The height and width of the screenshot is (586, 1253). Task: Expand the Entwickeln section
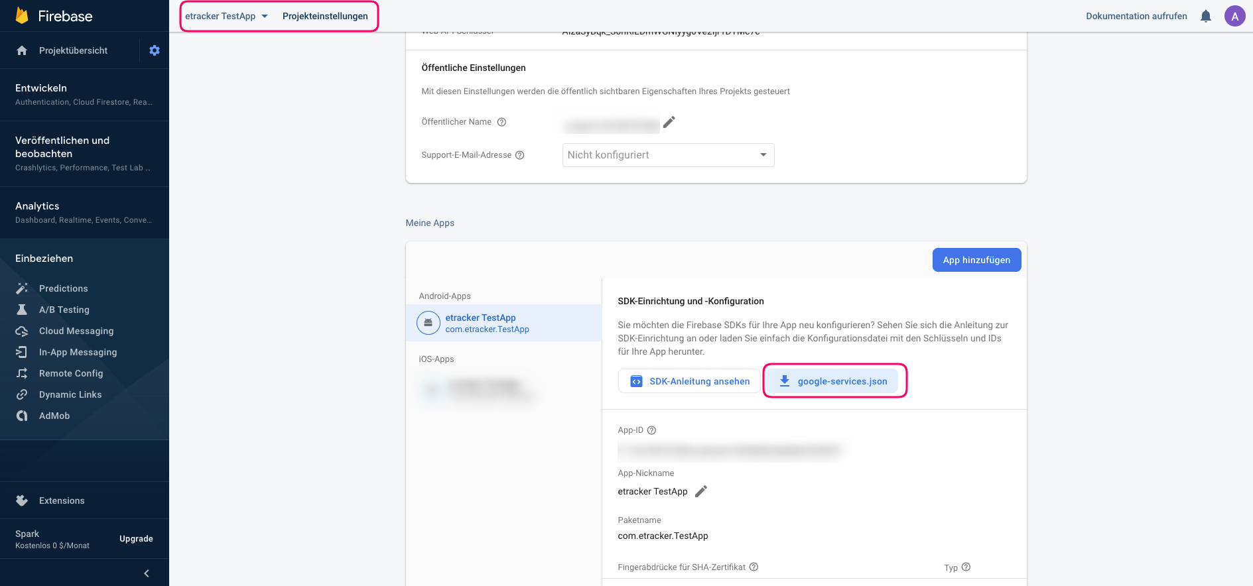pos(84,94)
